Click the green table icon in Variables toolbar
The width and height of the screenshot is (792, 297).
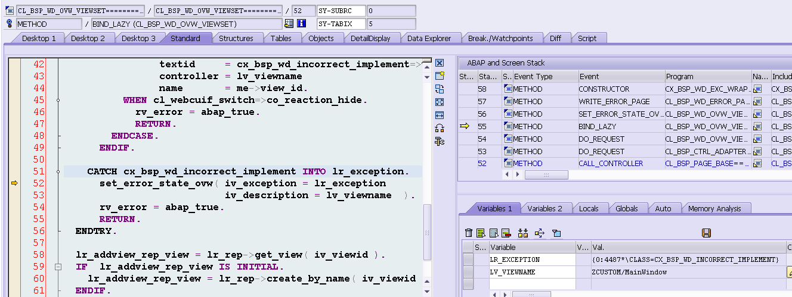pos(481,233)
